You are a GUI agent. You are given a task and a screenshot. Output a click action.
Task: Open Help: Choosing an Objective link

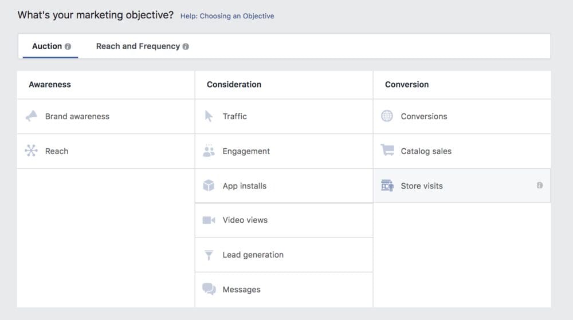[227, 16]
